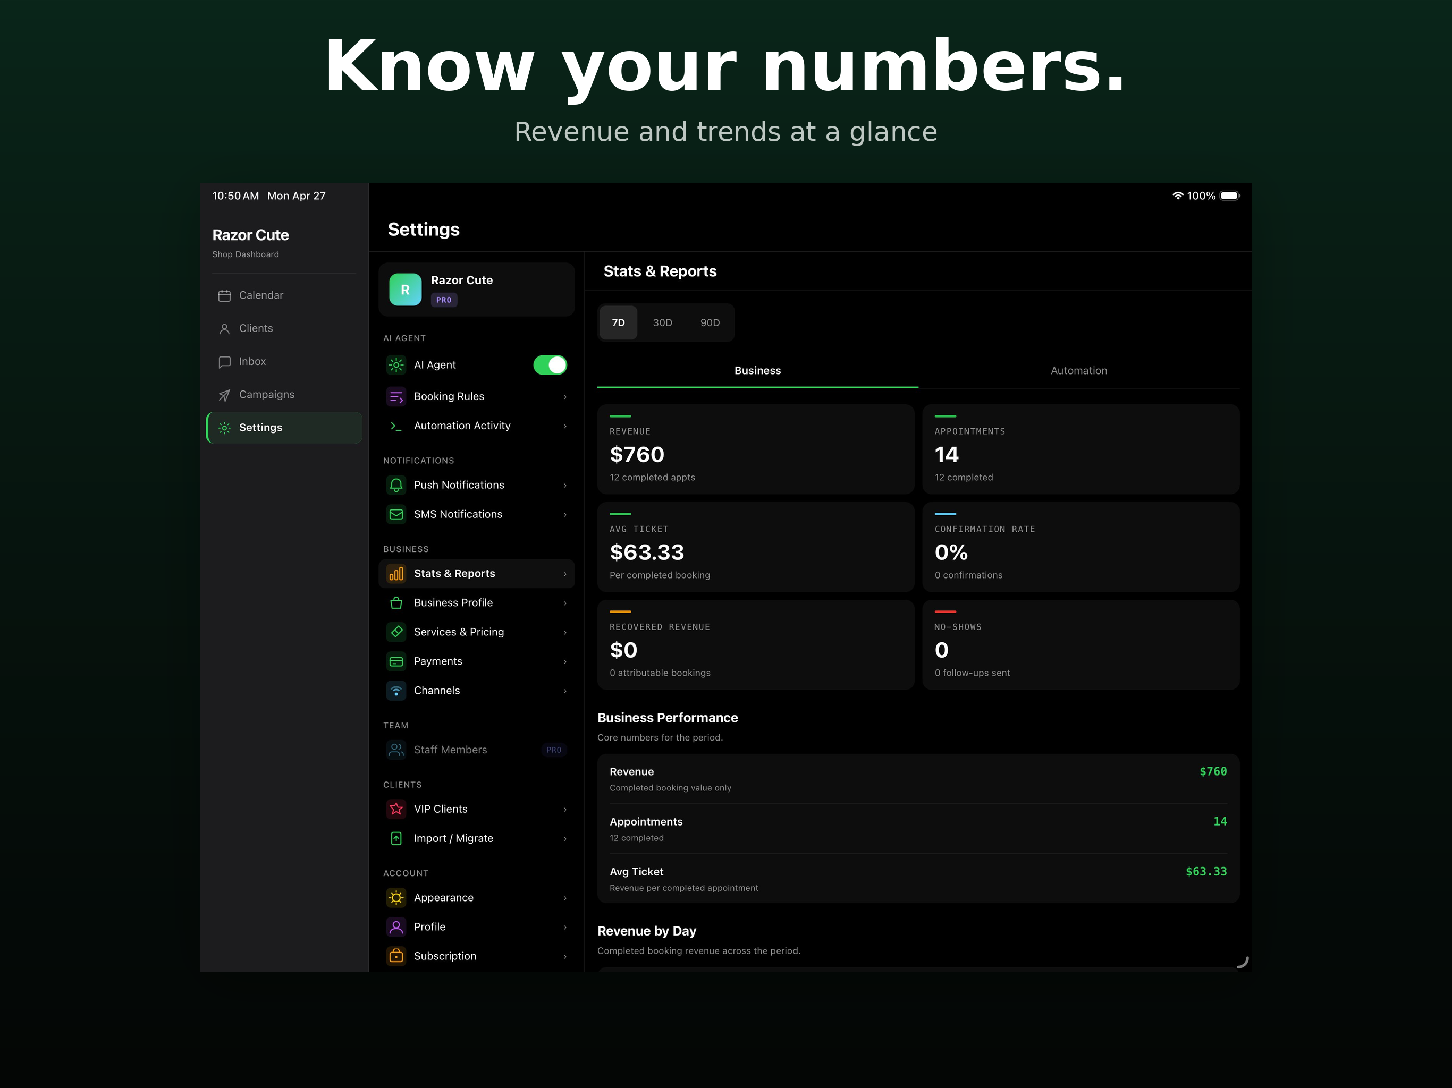Click the "Shop Dashboard" subtitle
Screen dimensions: 1452x1088
[246, 254]
